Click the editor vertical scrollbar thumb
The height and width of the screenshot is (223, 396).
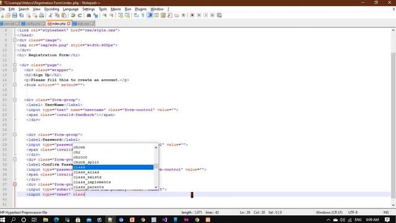click(x=394, y=125)
